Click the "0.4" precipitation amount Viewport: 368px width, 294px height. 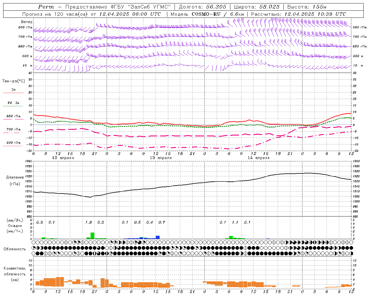tap(149, 223)
